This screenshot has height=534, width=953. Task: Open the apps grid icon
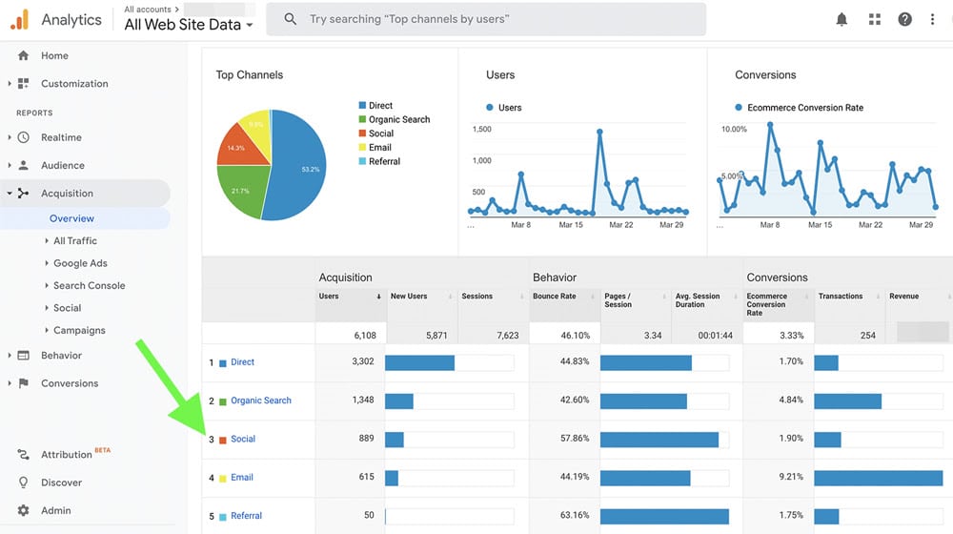(874, 19)
